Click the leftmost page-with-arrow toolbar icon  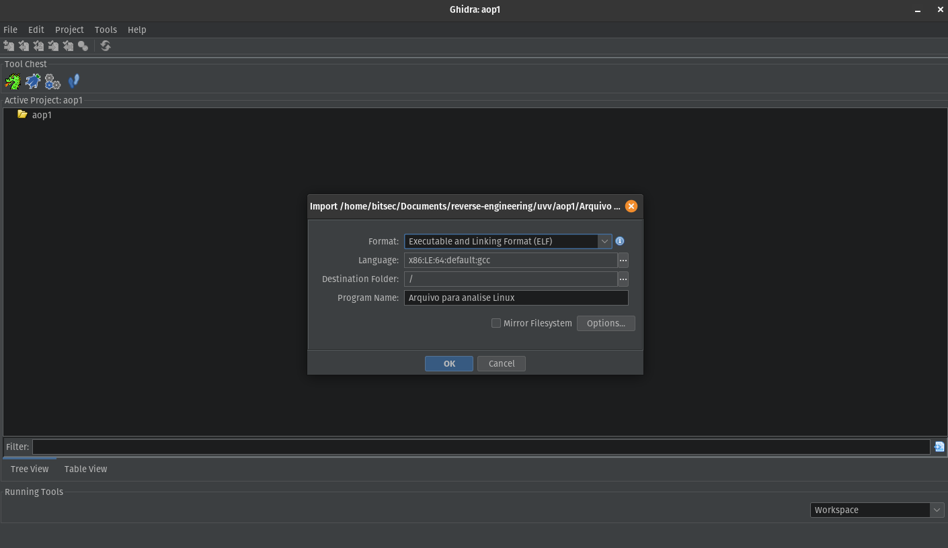tap(9, 46)
